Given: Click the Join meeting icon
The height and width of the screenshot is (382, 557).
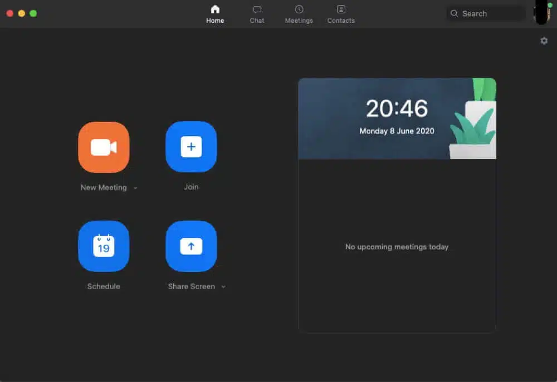Looking at the screenshot, I should (x=191, y=147).
